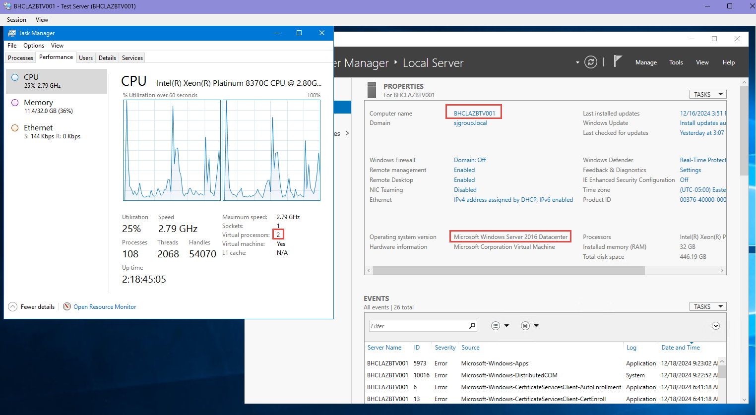The width and height of the screenshot is (756, 415).
Task: Open the Properties TASKS dropdown
Action: (x=708, y=94)
